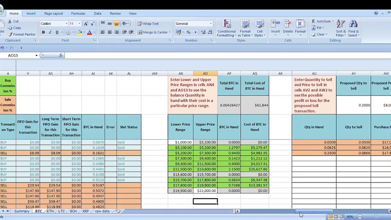Open the ETH worksheet tab

pyautogui.click(x=50, y=211)
